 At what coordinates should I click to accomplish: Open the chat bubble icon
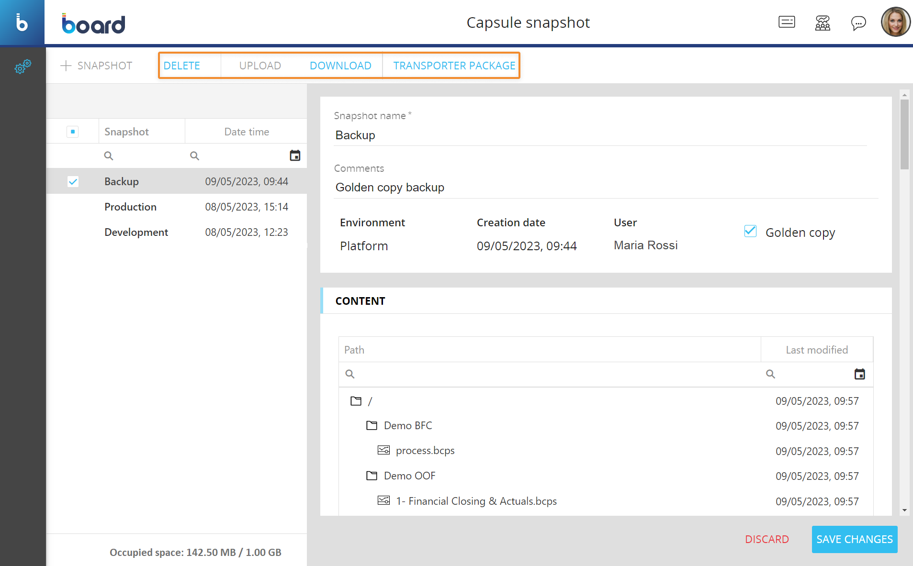(858, 22)
